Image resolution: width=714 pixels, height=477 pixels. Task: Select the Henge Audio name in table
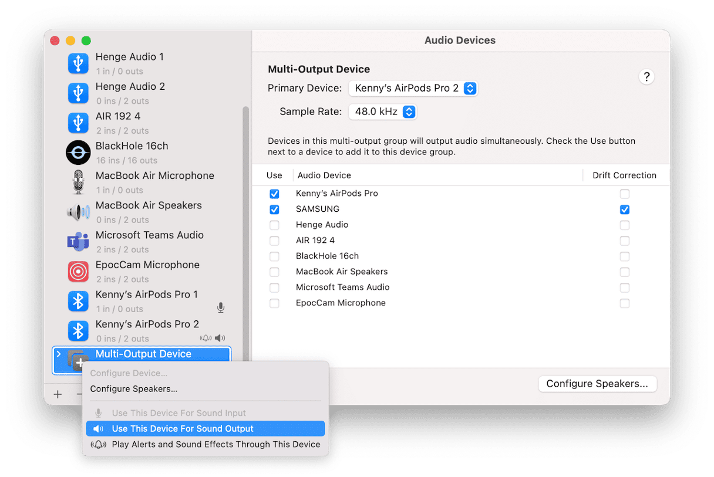pyautogui.click(x=322, y=225)
